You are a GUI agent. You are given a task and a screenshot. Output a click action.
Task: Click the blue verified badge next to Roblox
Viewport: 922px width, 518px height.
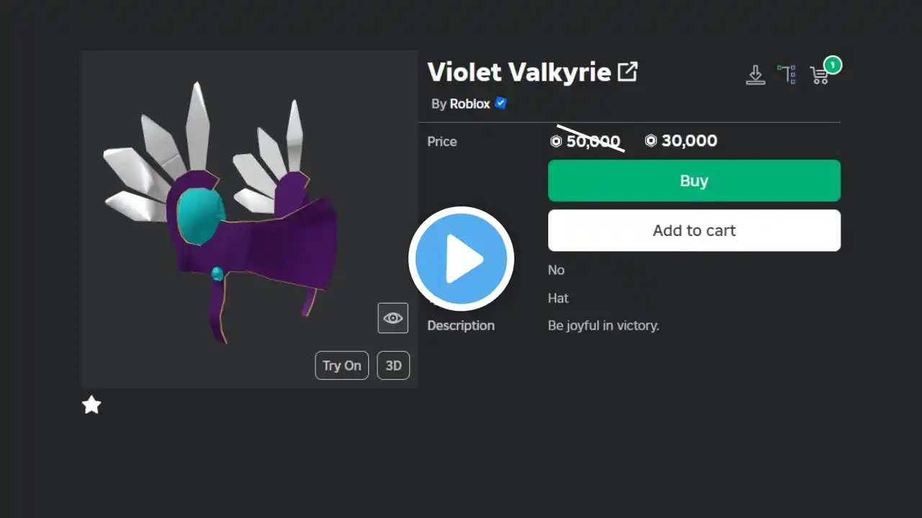(x=501, y=103)
